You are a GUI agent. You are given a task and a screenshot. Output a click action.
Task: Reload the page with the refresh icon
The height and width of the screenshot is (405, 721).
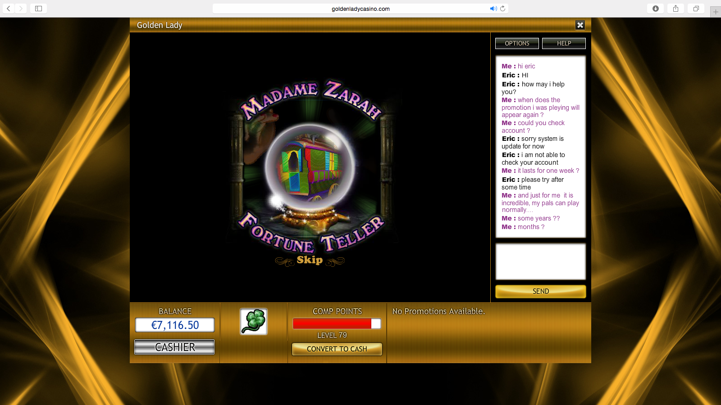[502, 9]
